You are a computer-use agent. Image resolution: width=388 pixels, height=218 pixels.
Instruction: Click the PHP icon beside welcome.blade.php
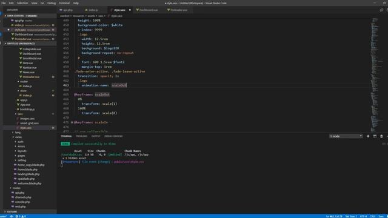tap(15, 183)
